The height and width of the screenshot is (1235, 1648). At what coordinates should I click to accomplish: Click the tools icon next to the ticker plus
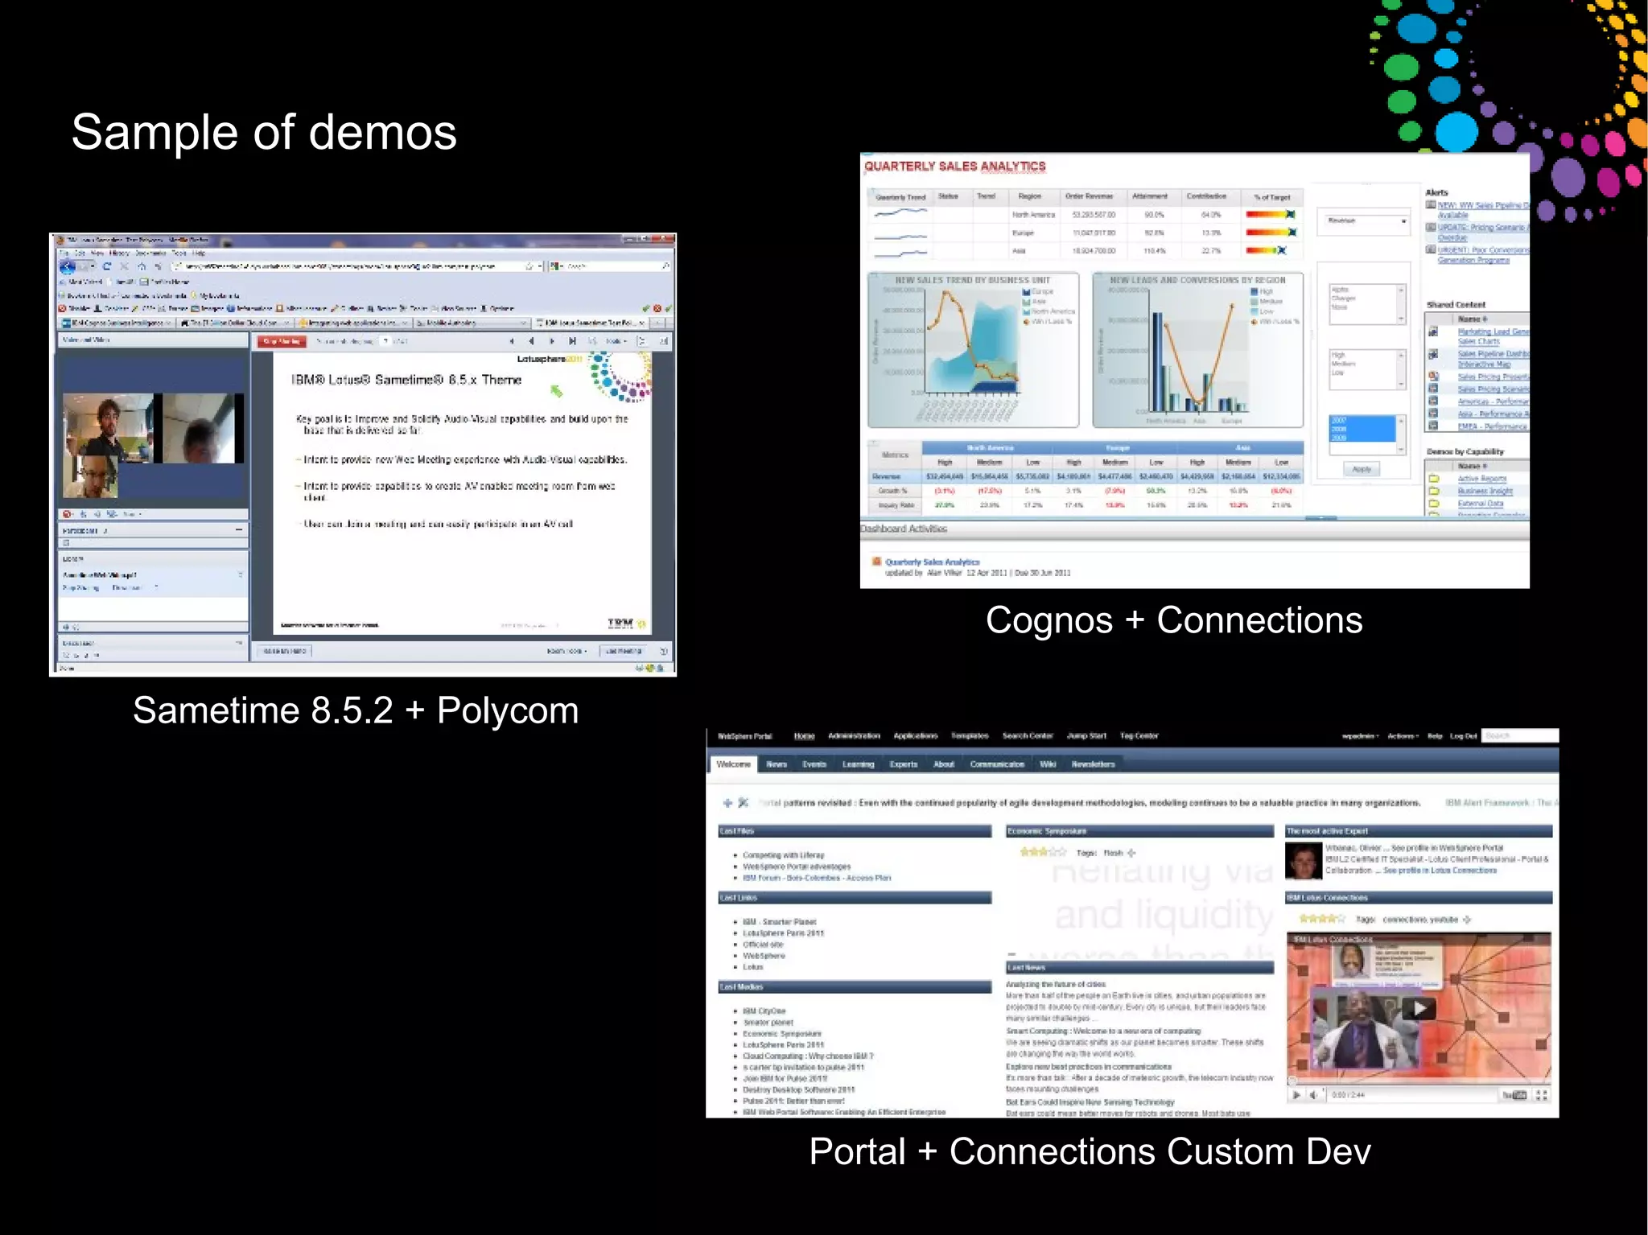point(743,803)
